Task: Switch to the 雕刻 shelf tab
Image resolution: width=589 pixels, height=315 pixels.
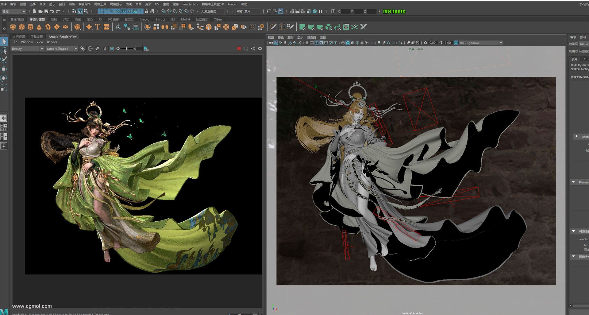Action: (x=54, y=19)
